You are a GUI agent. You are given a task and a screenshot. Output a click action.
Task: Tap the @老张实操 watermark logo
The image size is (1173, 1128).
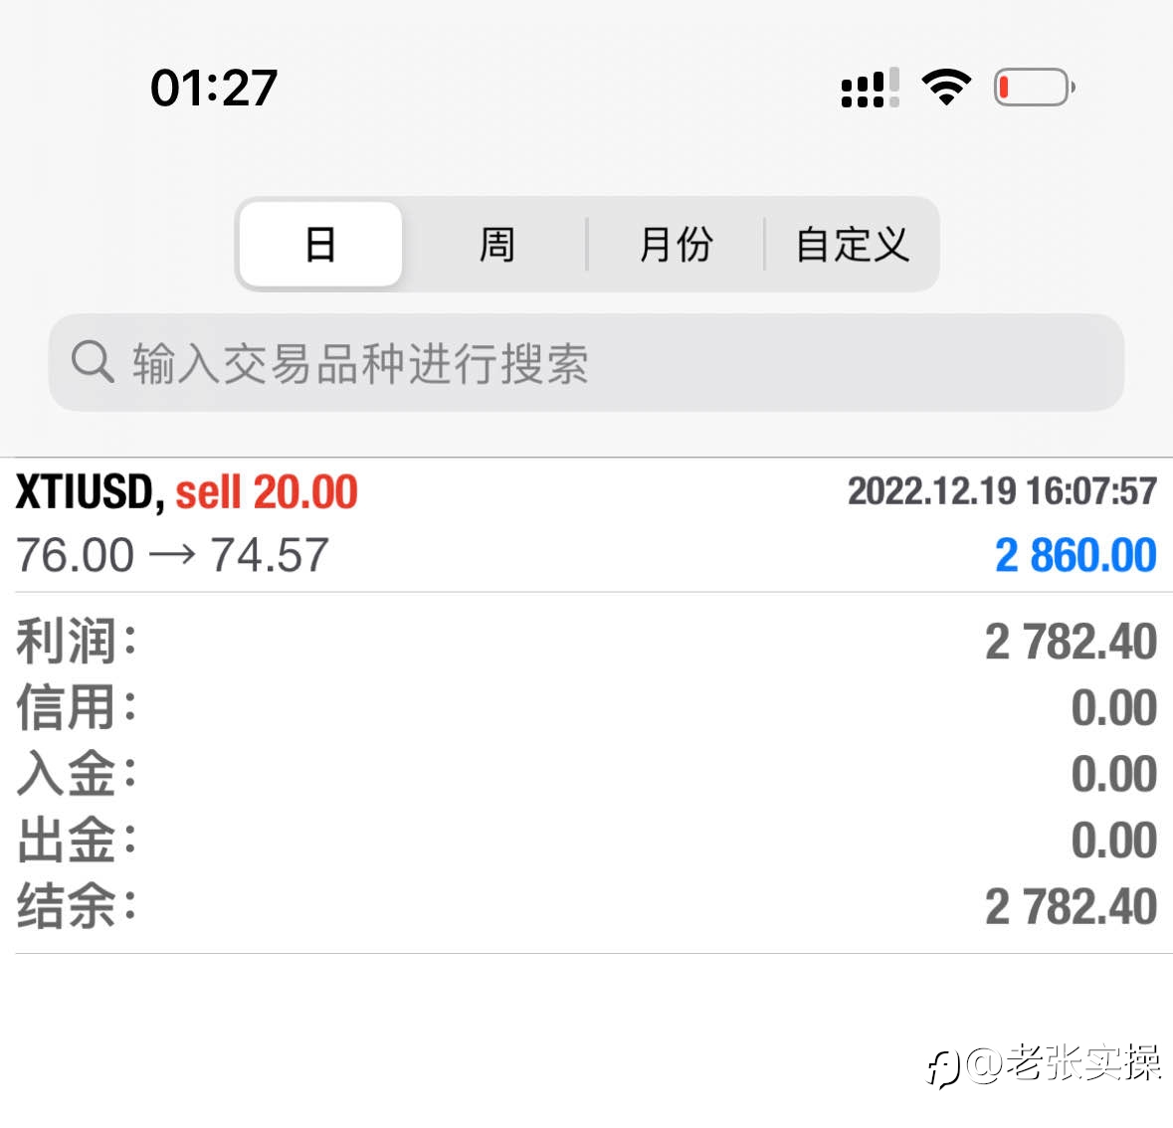tap(1045, 1064)
